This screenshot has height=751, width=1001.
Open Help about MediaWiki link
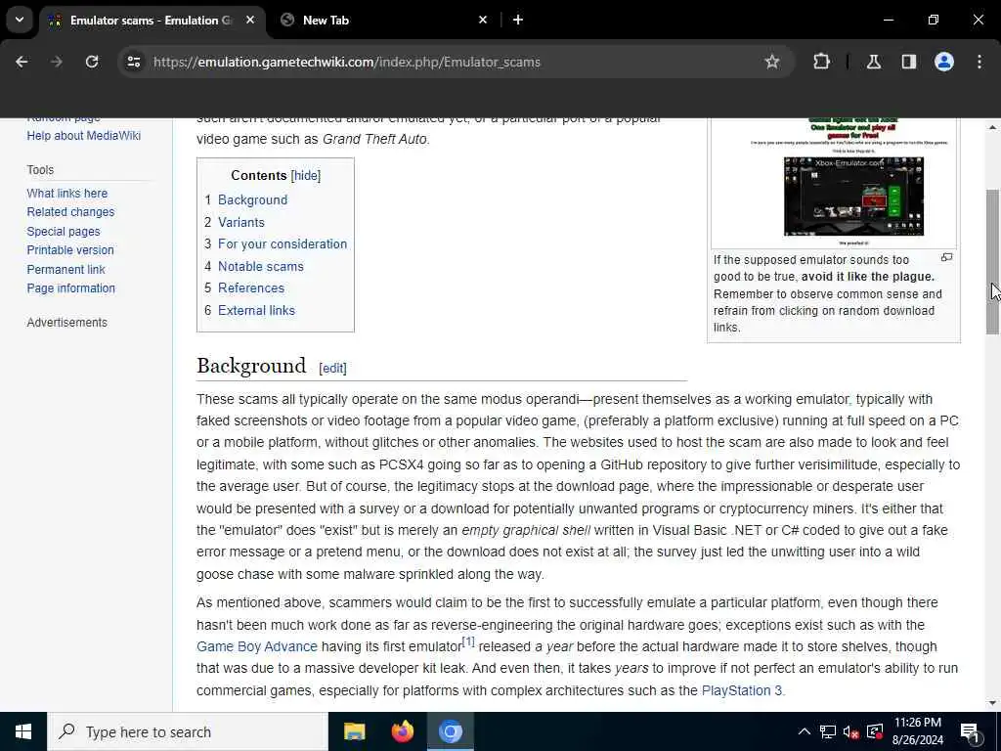[84, 135]
